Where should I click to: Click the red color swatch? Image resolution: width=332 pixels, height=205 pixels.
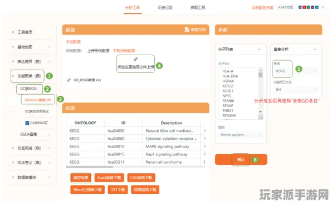pyautogui.click(x=304, y=7)
